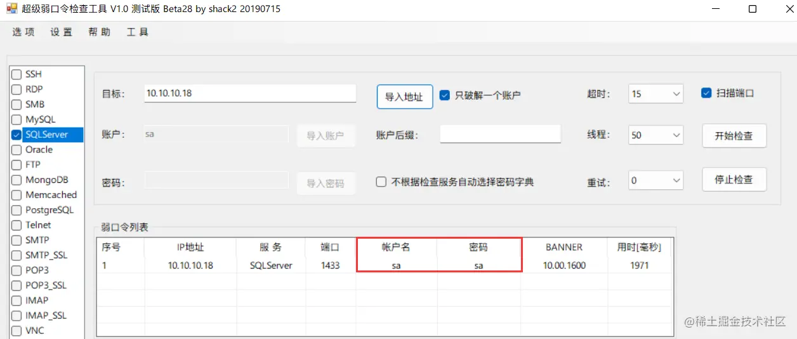
Task: Click the 目标 address input field
Action: [250, 93]
